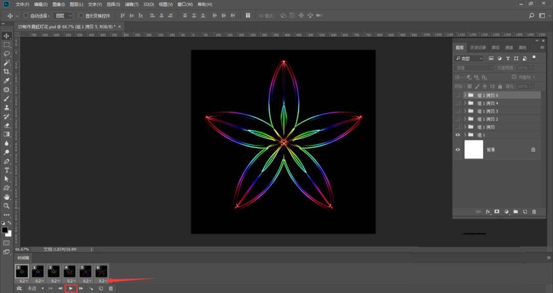Select the Zoom tool in the toolbox

(x=6, y=206)
